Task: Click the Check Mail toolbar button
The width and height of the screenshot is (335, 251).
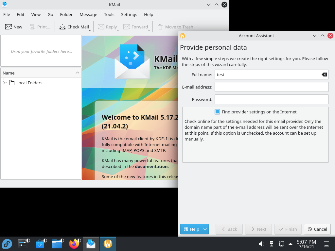Action: click(x=74, y=27)
